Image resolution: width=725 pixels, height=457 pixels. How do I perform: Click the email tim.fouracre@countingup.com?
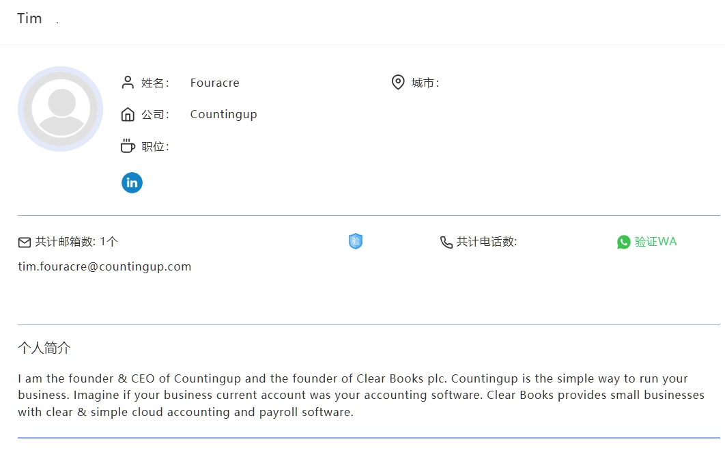coord(104,266)
